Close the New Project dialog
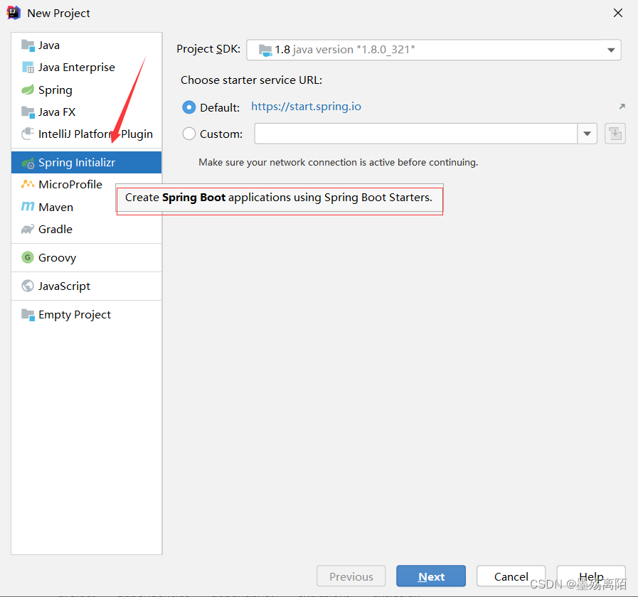Image resolution: width=638 pixels, height=597 pixels. (x=617, y=13)
